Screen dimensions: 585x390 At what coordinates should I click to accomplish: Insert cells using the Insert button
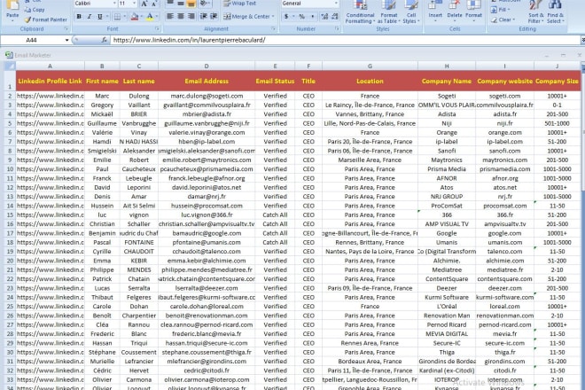435,12
